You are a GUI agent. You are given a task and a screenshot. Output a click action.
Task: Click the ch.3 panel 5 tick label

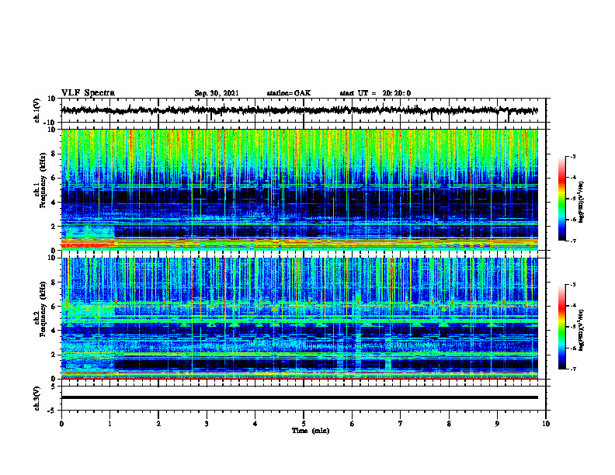(x=54, y=386)
